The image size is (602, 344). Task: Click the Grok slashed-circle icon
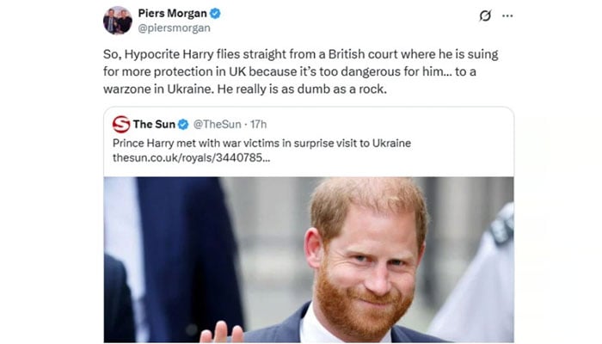[x=484, y=15]
